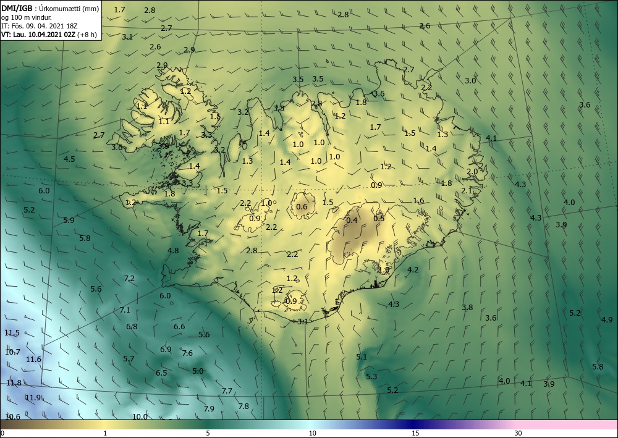
Task: Click the map value '3.0'
Action: (x=470, y=81)
